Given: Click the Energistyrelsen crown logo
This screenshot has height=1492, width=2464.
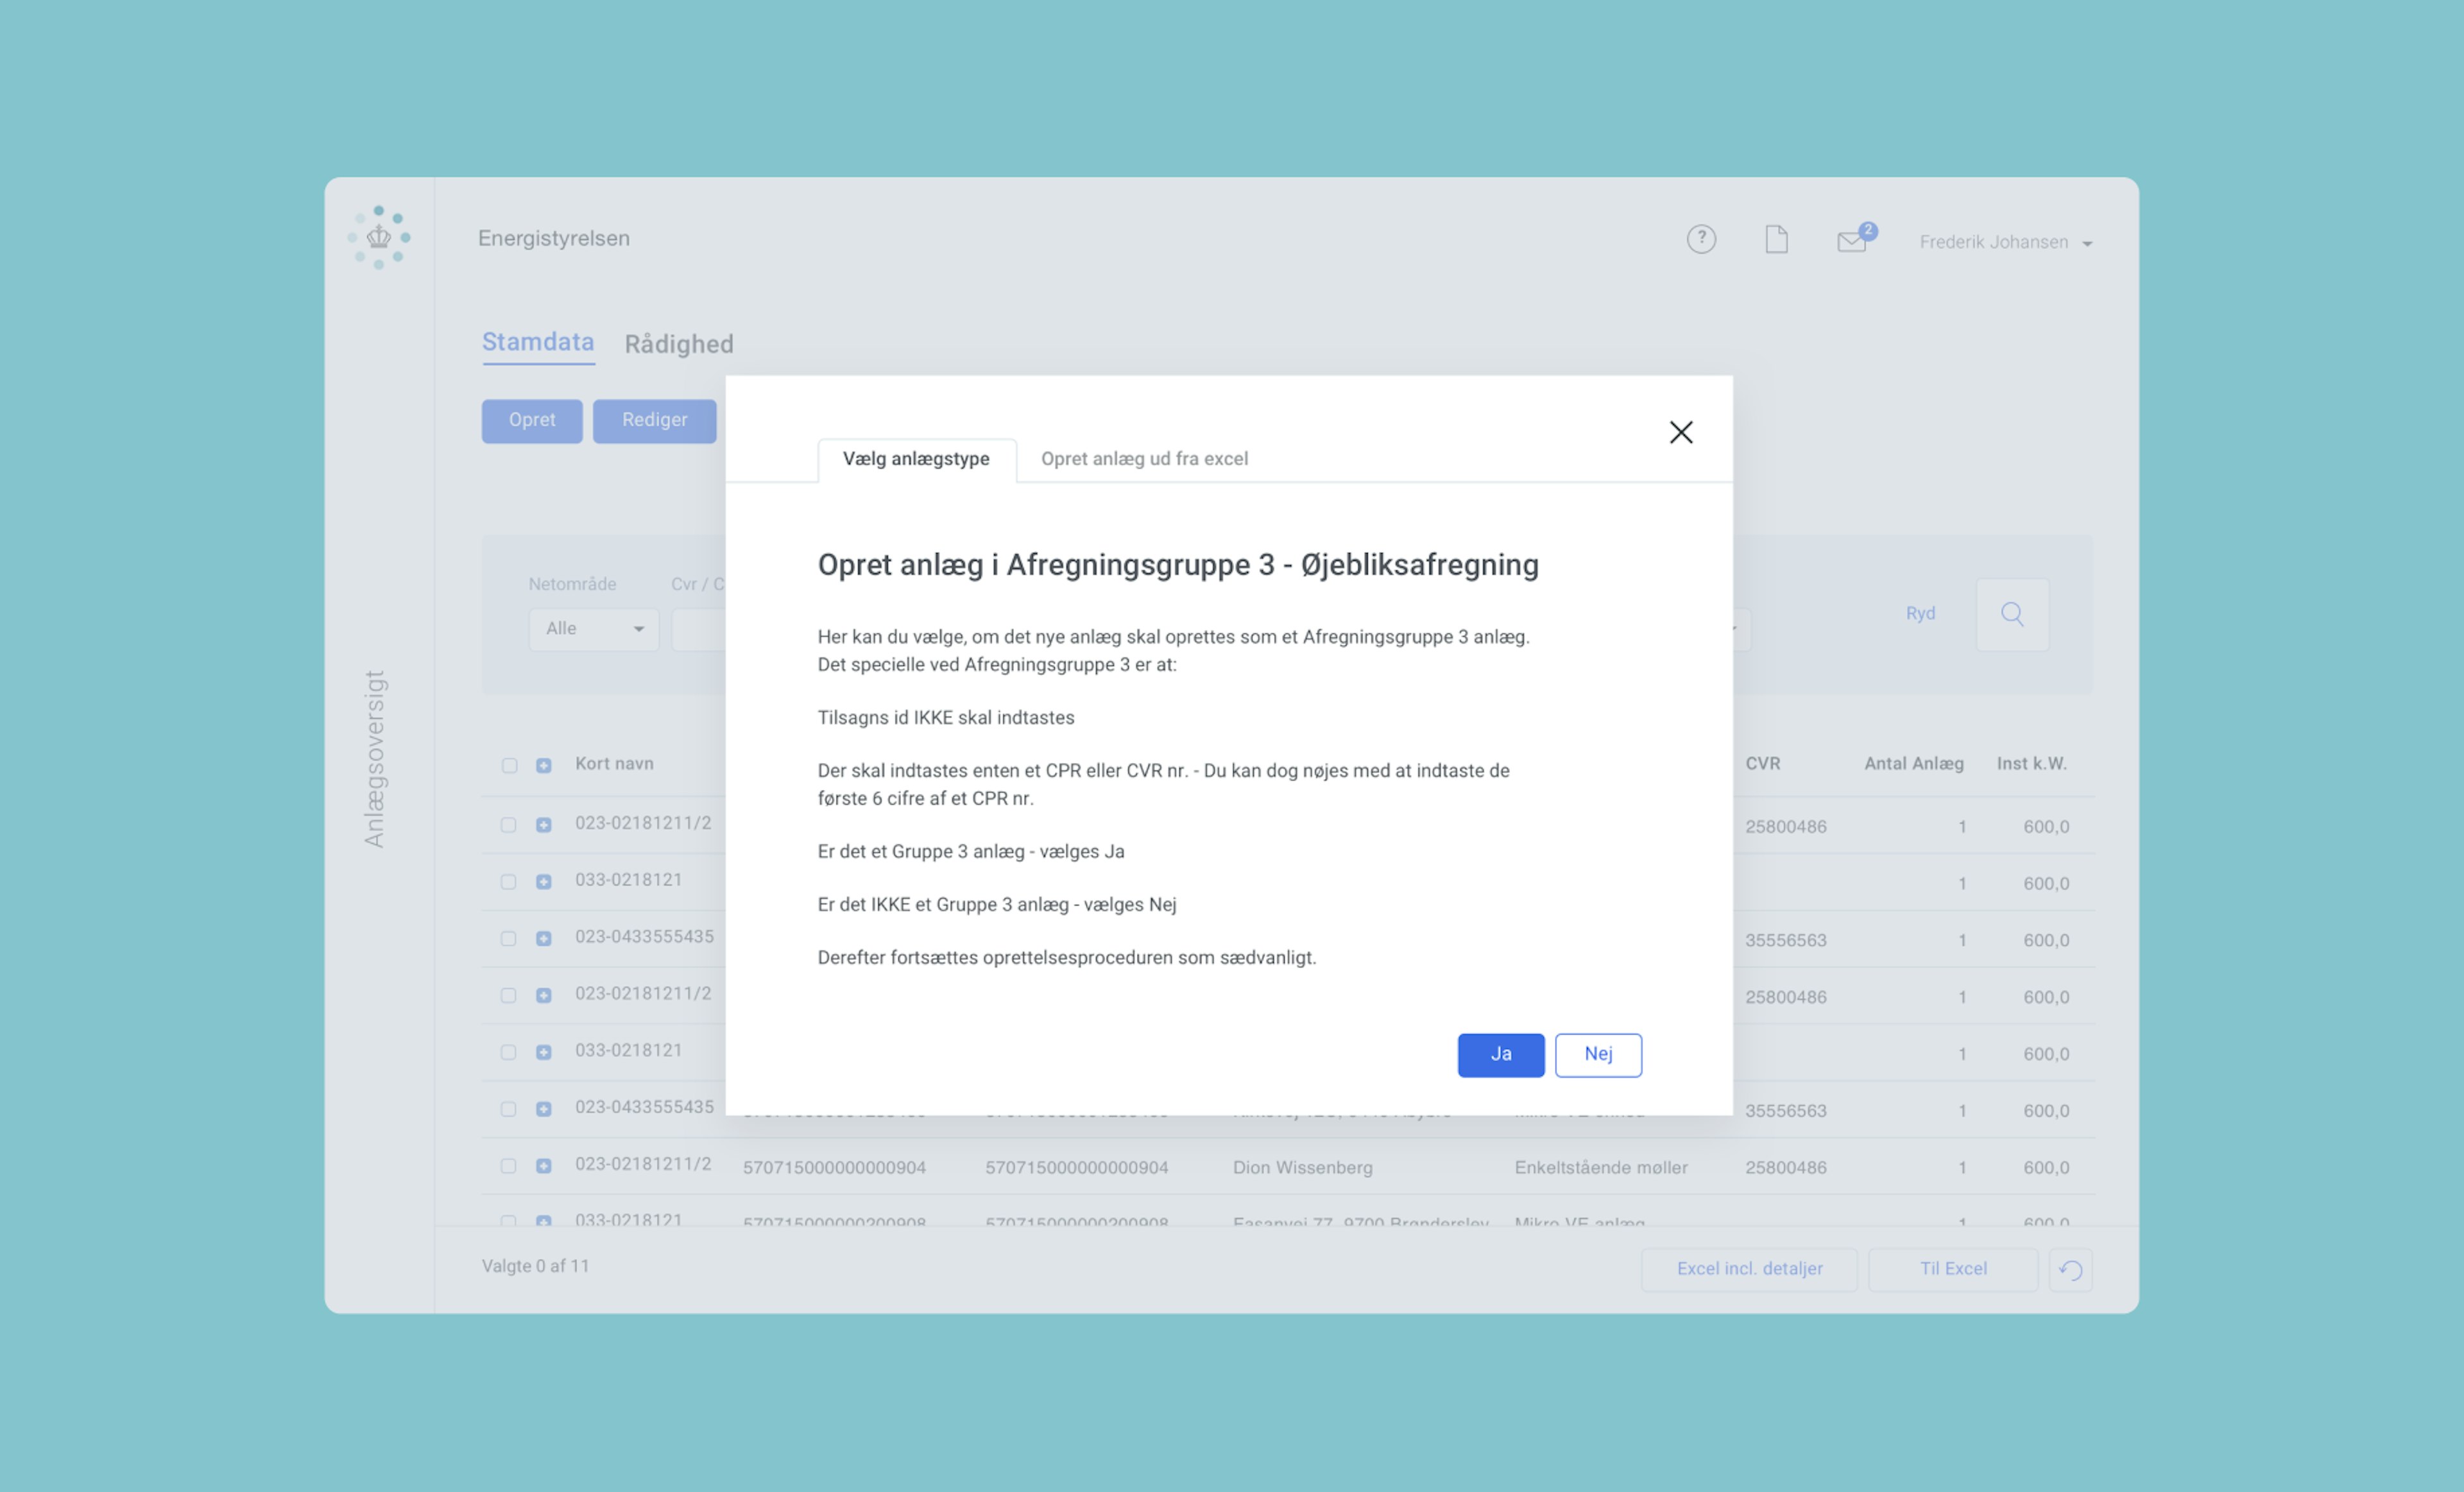Looking at the screenshot, I should pyautogui.click(x=379, y=237).
